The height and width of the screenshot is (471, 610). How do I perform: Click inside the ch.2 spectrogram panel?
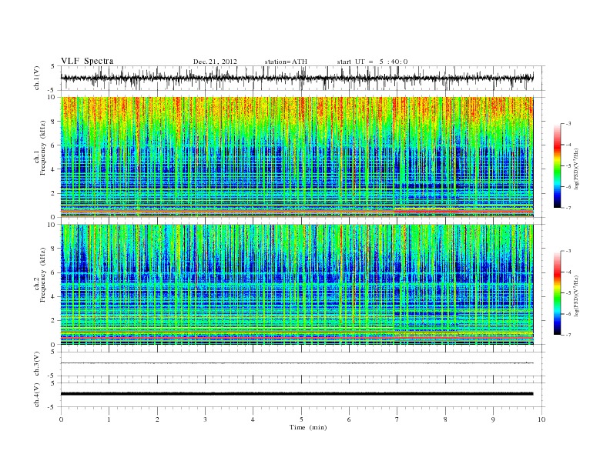(x=297, y=285)
